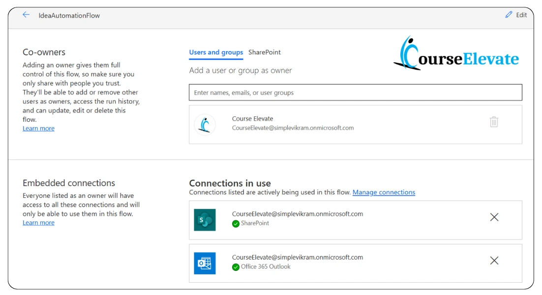542x295 pixels.
Task: Focus the names, emails, or groups field
Action: 355,92
